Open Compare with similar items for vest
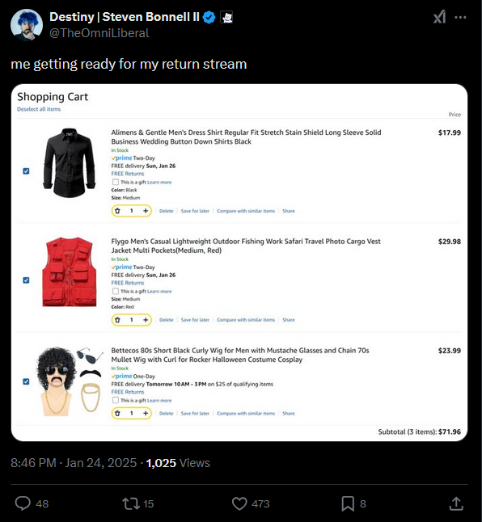Screen dimensions: 482x522 coord(246,320)
